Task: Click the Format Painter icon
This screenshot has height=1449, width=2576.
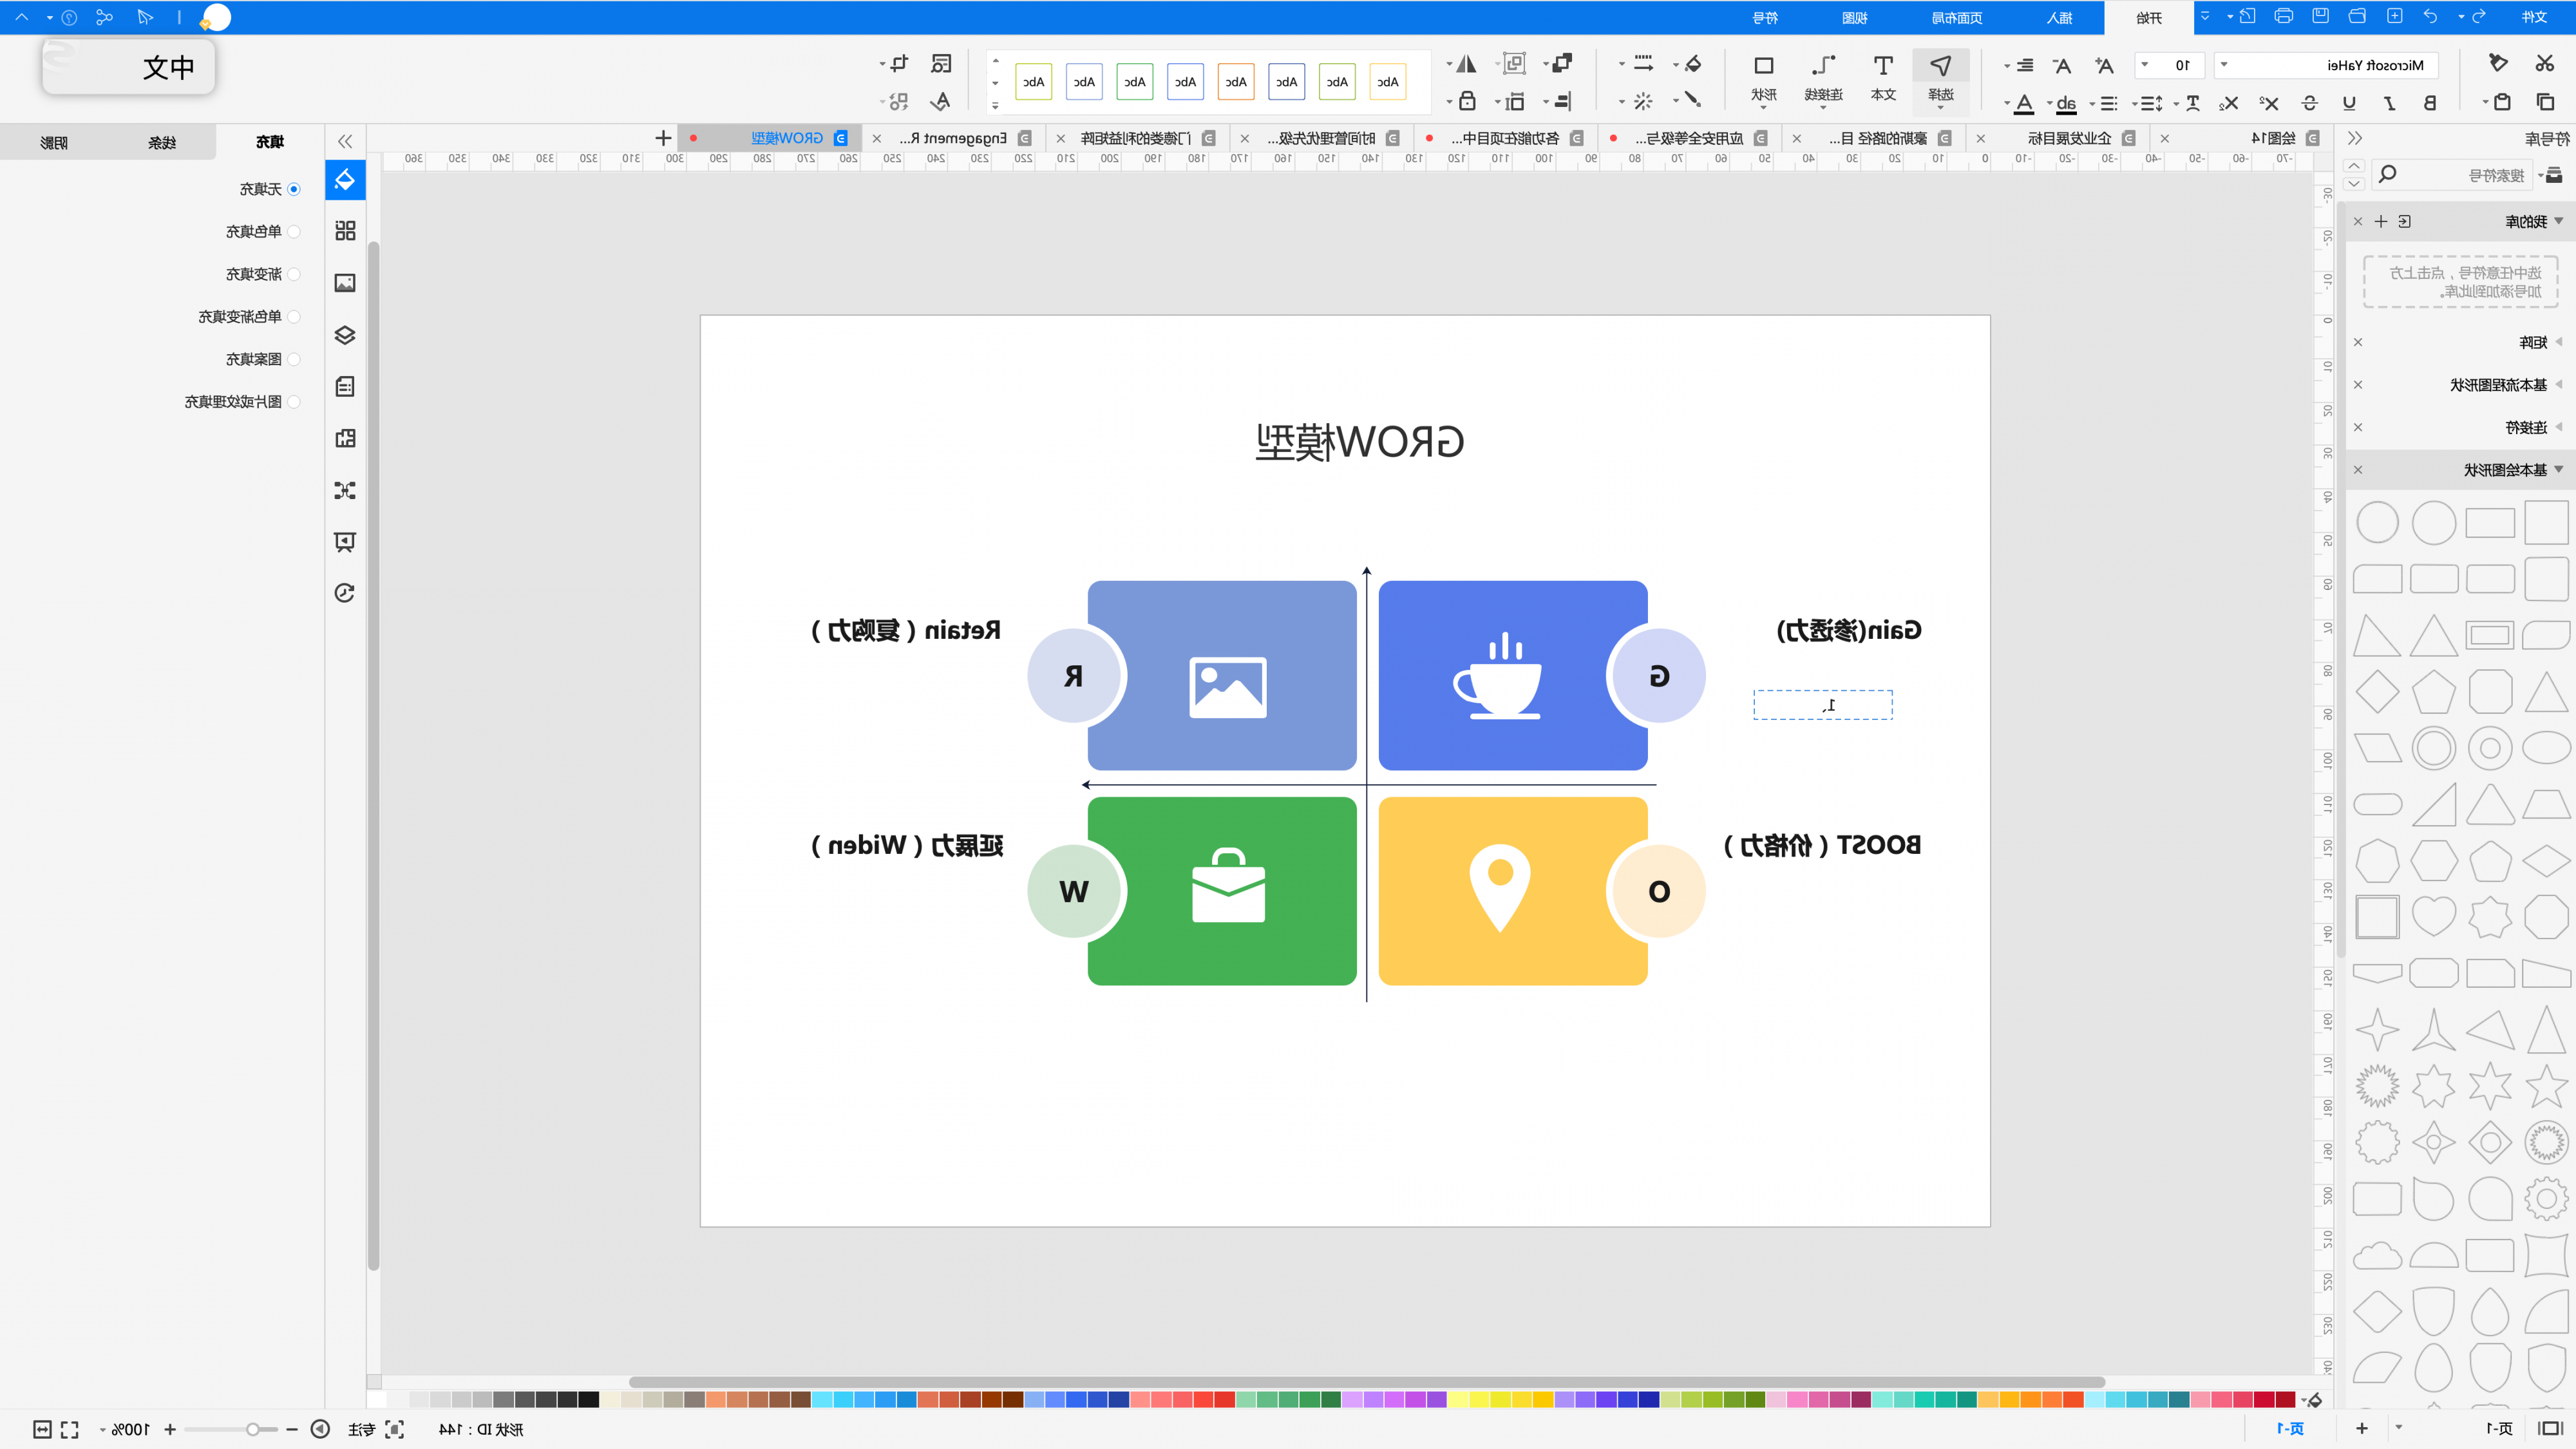Action: coord(2498,64)
